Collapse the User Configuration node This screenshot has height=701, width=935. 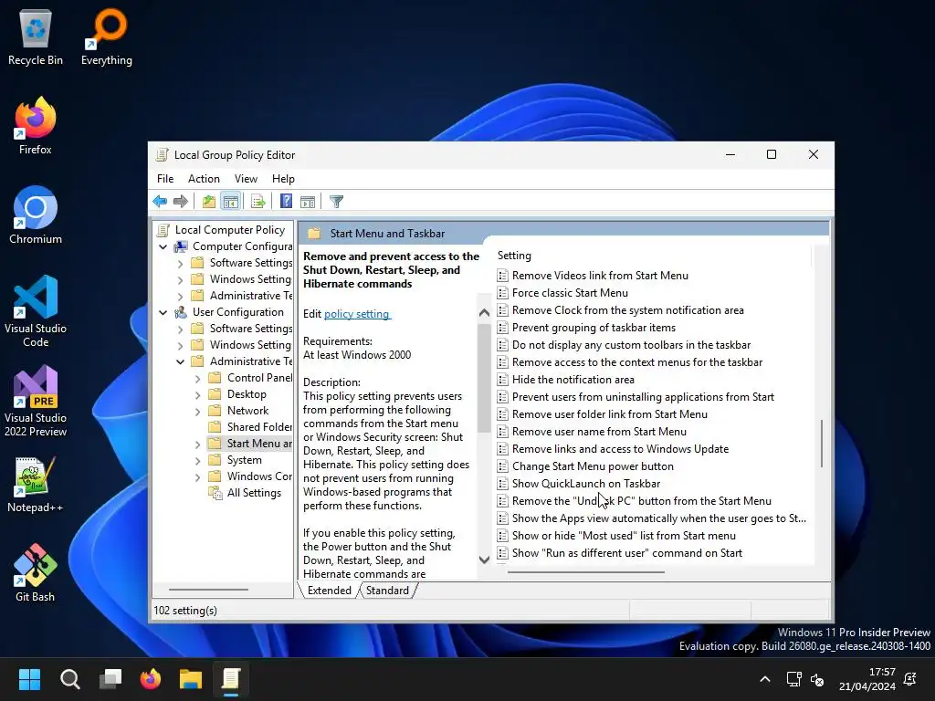click(x=163, y=312)
